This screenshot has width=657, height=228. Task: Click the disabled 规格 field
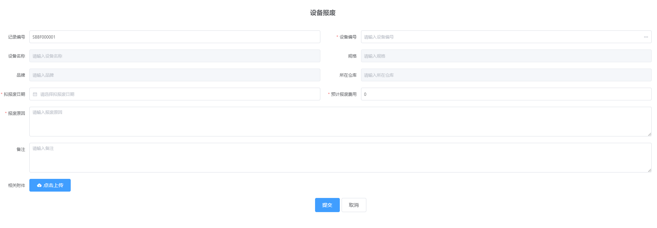(506, 56)
